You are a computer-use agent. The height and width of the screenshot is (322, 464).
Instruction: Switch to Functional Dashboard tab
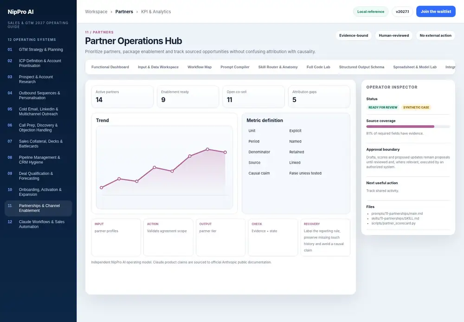110,67
